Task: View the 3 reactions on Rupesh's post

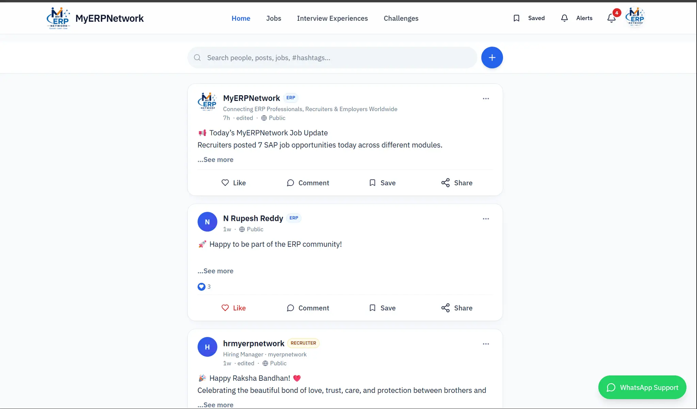Action: click(x=204, y=287)
